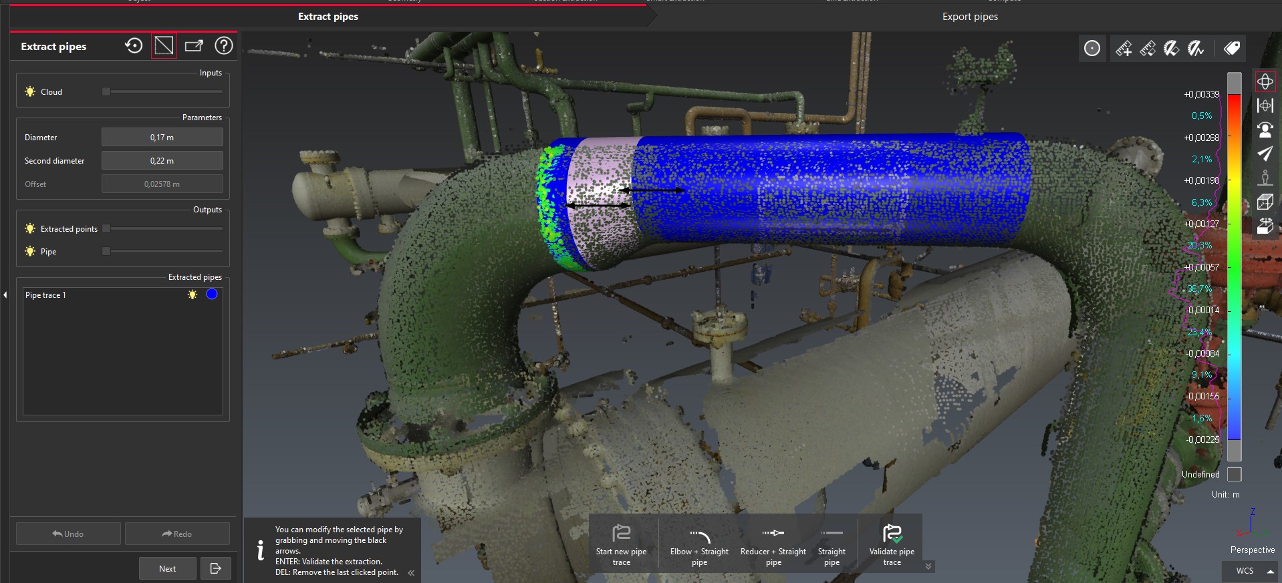The width and height of the screenshot is (1282, 583).
Task: Open the help question mark icon
Action: click(x=223, y=45)
